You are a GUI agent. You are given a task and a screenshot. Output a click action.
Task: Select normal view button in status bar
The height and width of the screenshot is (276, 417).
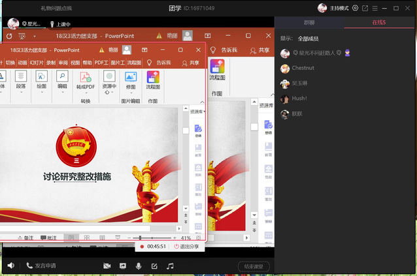[x=71, y=238]
